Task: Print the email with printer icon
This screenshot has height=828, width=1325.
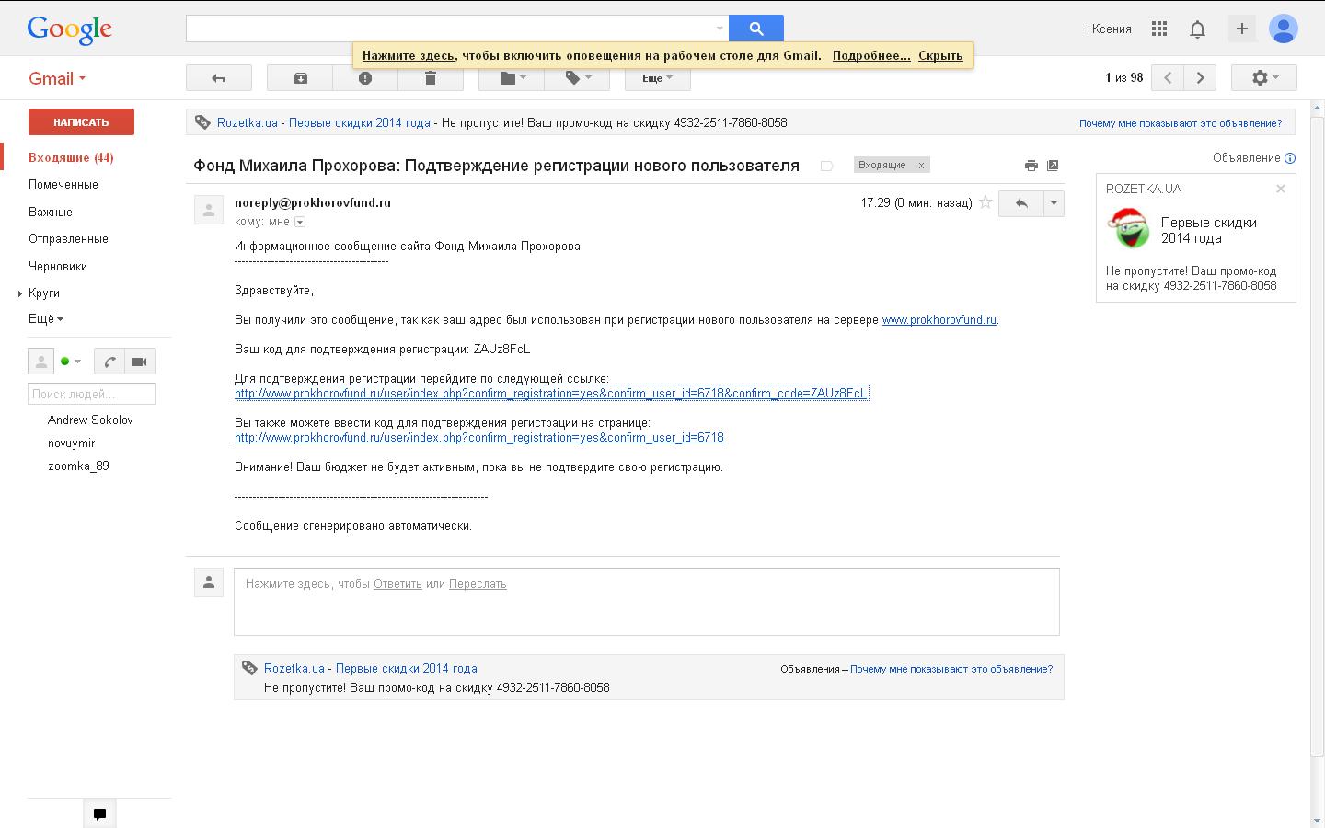Action: 1031,166
